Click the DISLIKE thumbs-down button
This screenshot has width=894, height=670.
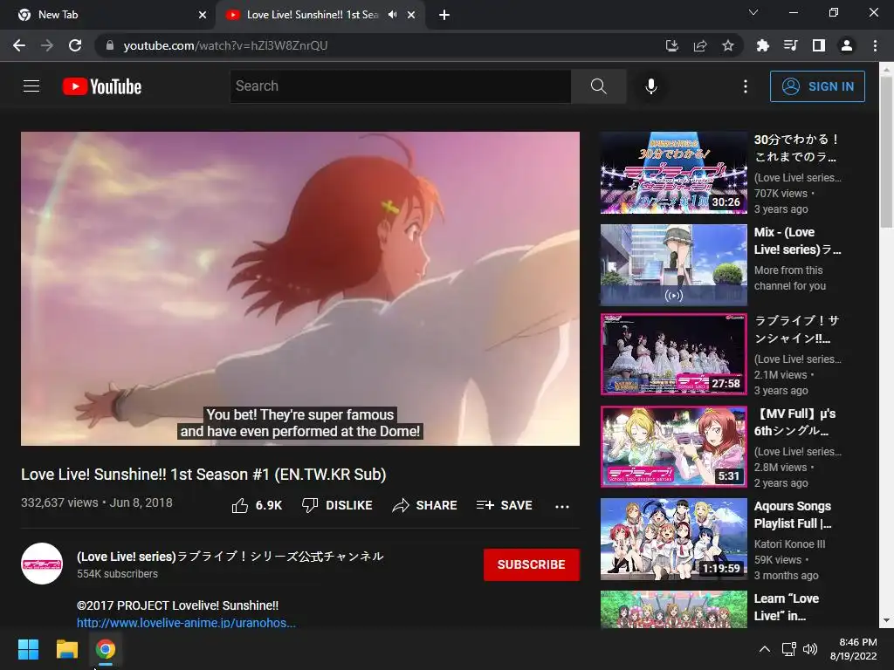click(x=337, y=505)
